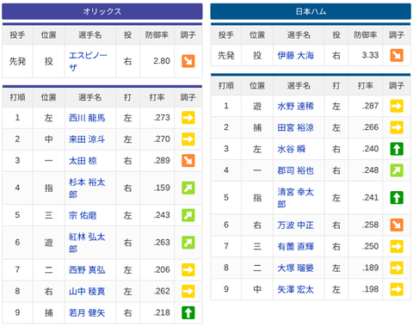Click 伊藤 大海's orange declining condition icon
This screenshot has height=327, width=413.
pyautogui.click(x=397, y=55)
